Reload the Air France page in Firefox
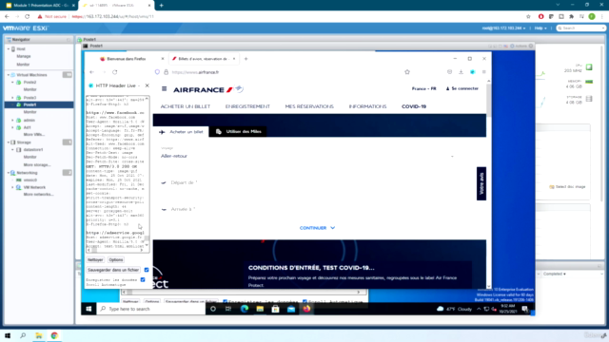This screenshot has width=609, height=342. click(x=114, y=72)
